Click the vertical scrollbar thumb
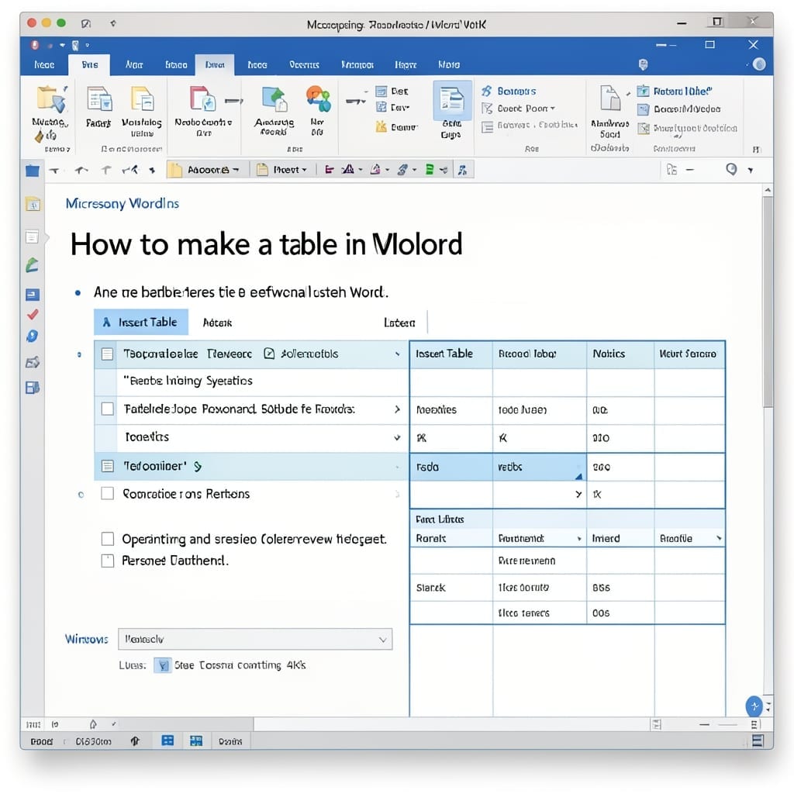794x794 pixels. [768, 302]
